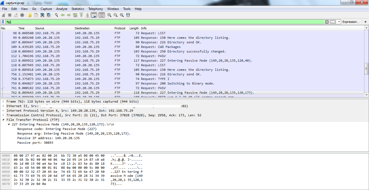Click the find packet magnifier icon

click(x=56, y=15)
